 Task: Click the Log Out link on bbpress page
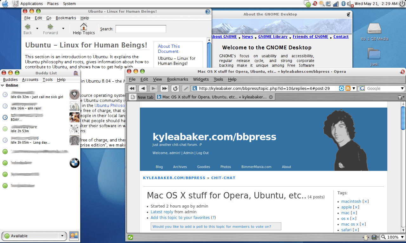coord(202,153)
